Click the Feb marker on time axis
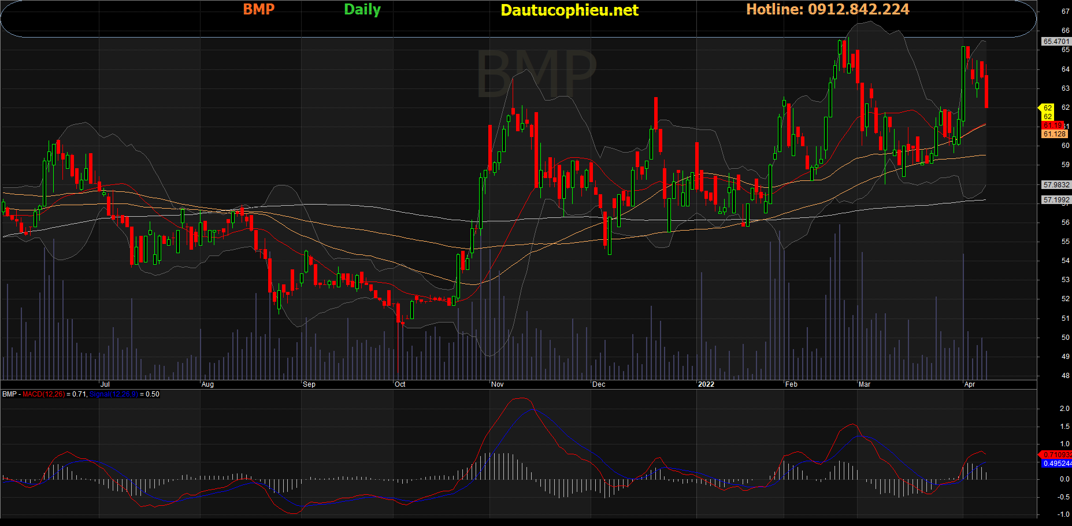Image resolution: width=1072 pixels, height=526 pixels. click(791, 384)
